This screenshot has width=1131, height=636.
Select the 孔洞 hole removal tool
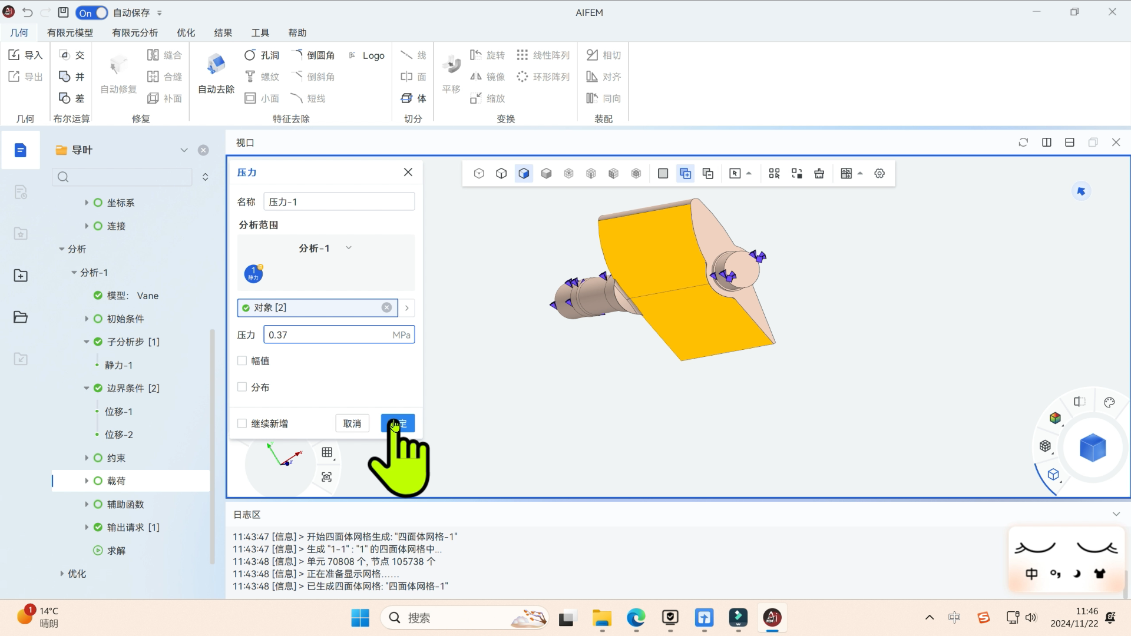pos(262,55)
